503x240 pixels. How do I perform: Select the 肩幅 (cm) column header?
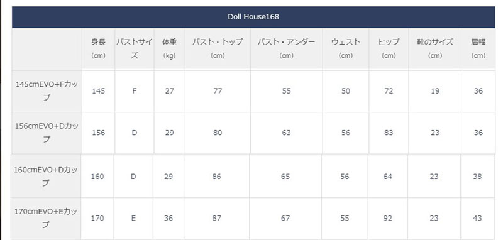478,49
